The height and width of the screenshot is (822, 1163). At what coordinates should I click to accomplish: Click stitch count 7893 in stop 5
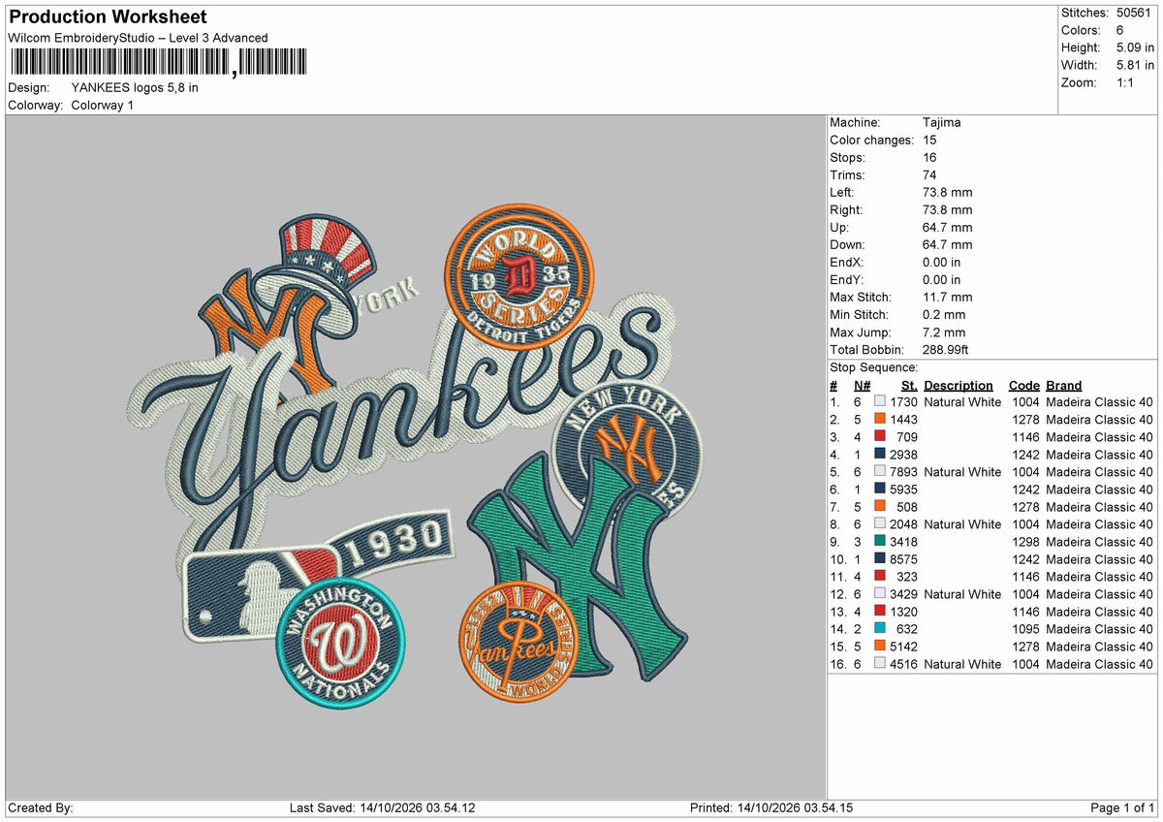click(x=904, y=472)
